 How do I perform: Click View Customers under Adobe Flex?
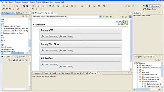point(49,64)
